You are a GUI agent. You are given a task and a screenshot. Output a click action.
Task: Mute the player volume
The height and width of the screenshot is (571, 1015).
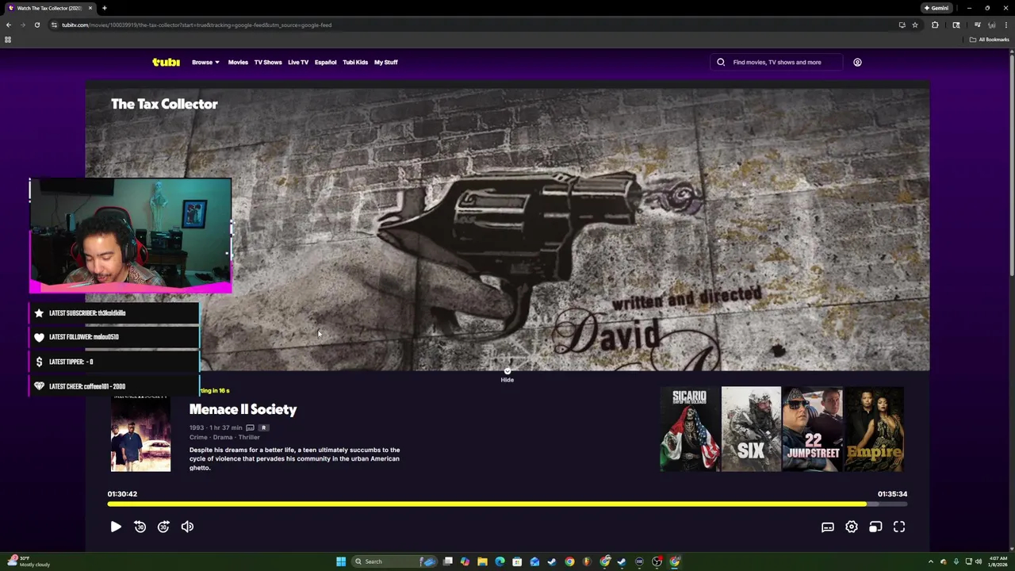click(187, 527)
